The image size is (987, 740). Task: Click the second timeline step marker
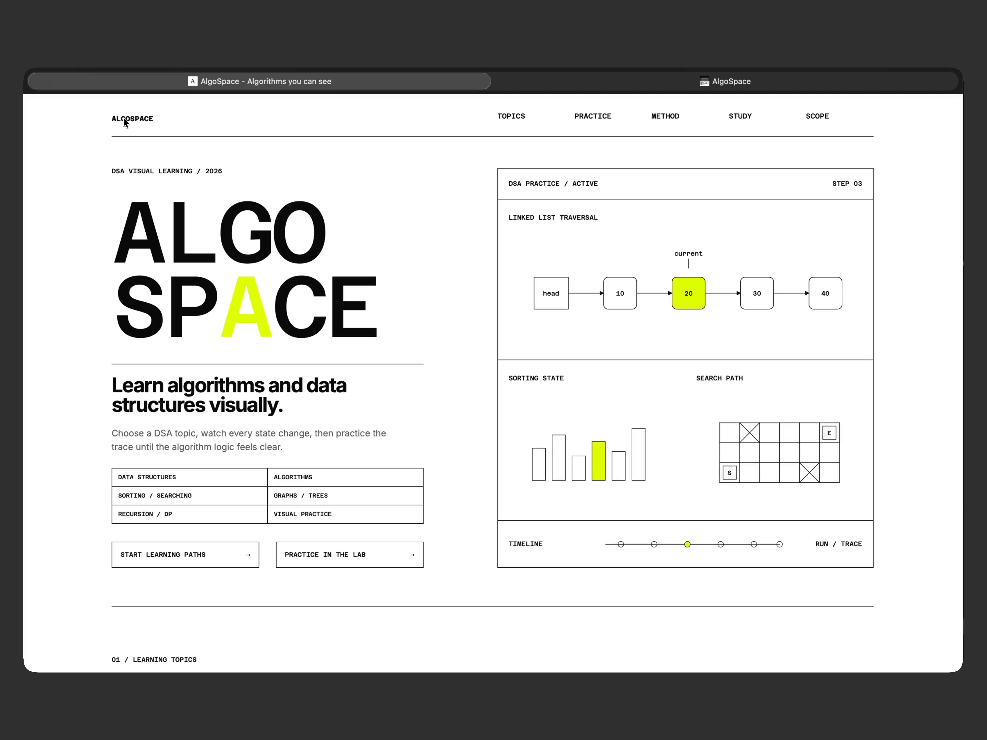click(654, 544)
